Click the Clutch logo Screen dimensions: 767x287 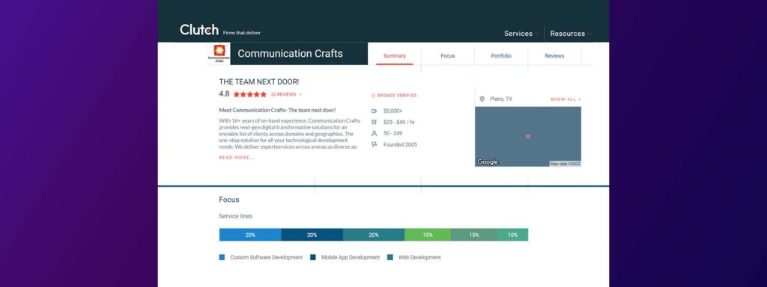[199, 30]
